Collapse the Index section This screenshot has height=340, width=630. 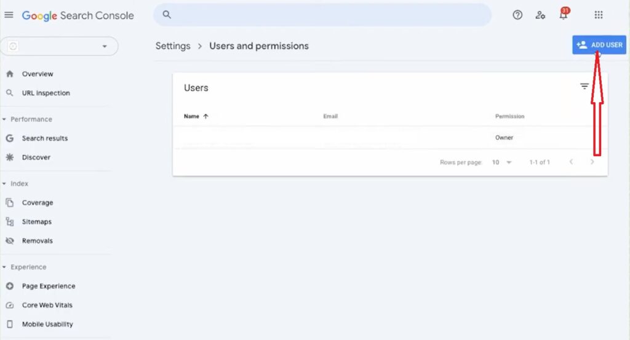coord(4,183)
